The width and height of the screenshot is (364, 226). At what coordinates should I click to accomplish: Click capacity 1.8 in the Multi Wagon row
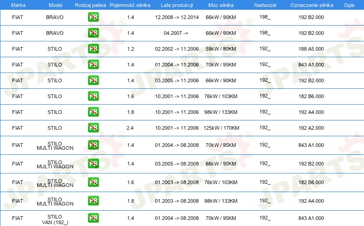[x=130, y=201]
